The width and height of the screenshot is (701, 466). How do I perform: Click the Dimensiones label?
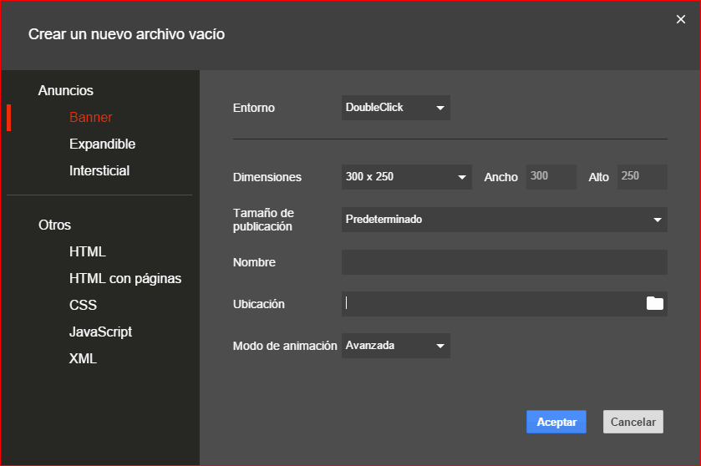pyautogui.click(x=267, y=177)
